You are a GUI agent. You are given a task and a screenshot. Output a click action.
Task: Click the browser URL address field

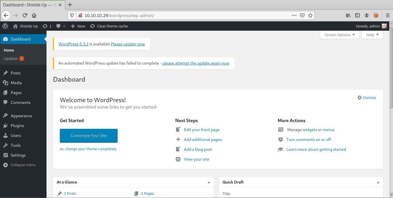coord(185,15)
